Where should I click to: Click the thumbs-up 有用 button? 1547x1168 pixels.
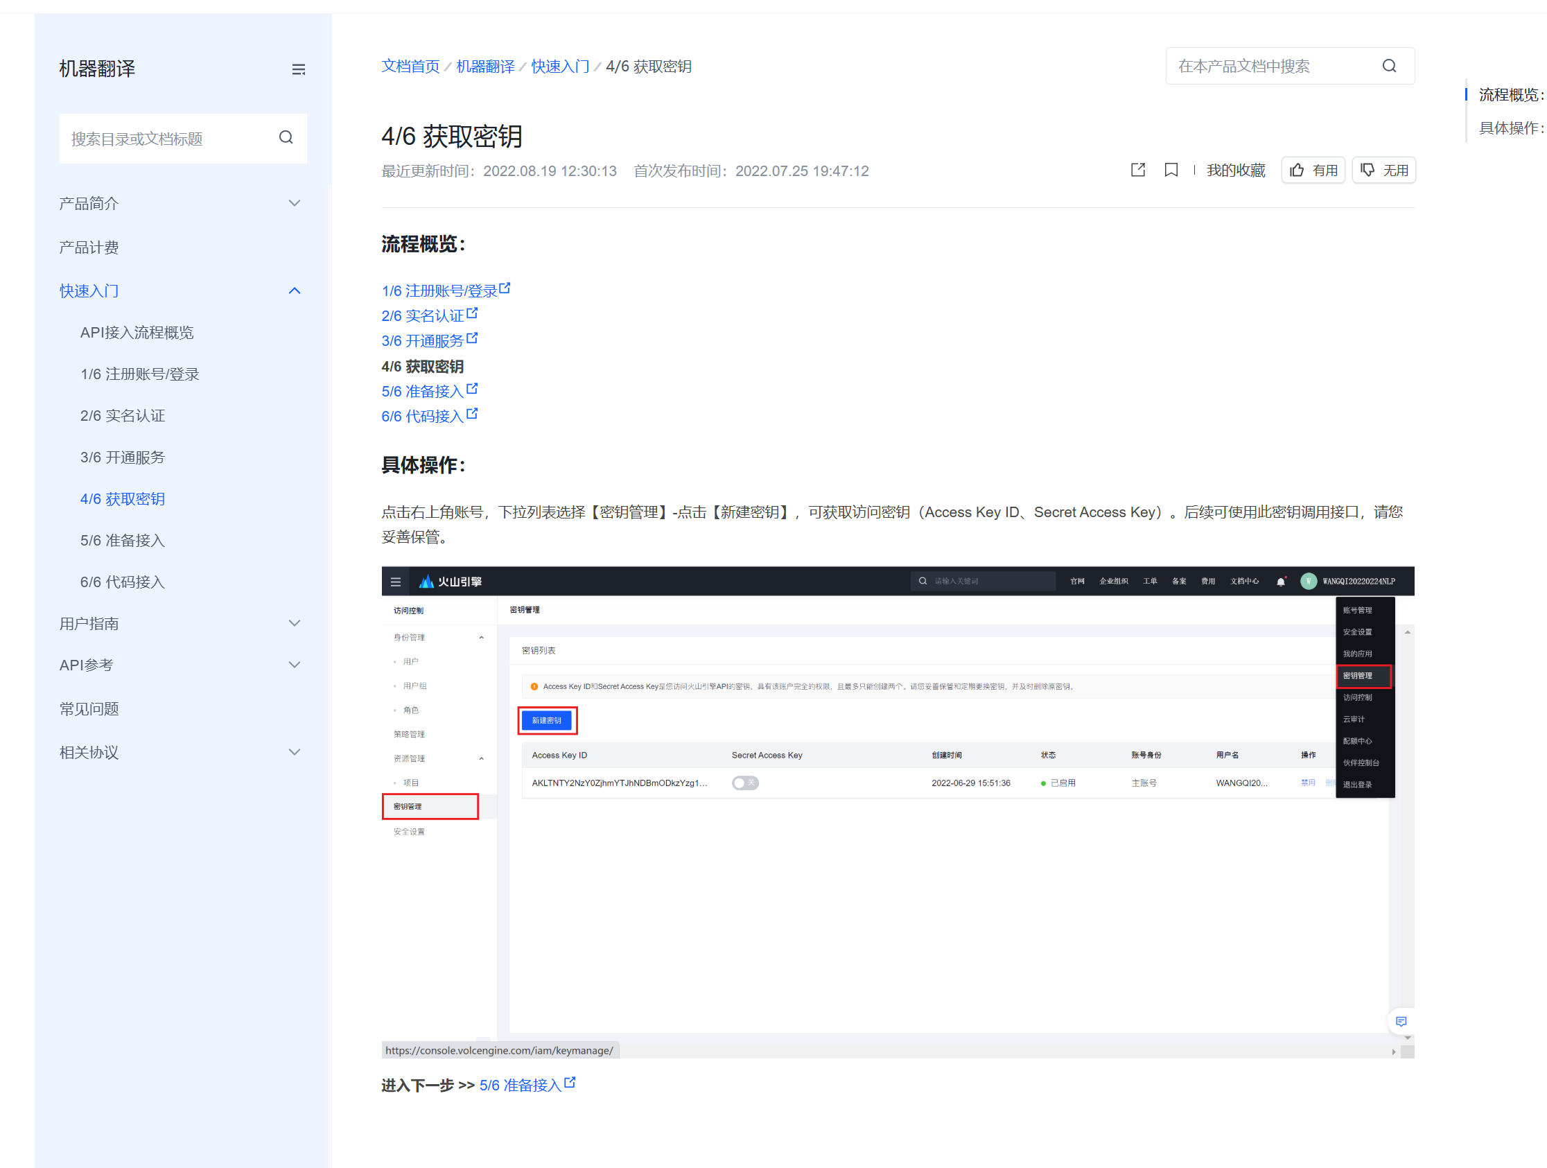1313,170
